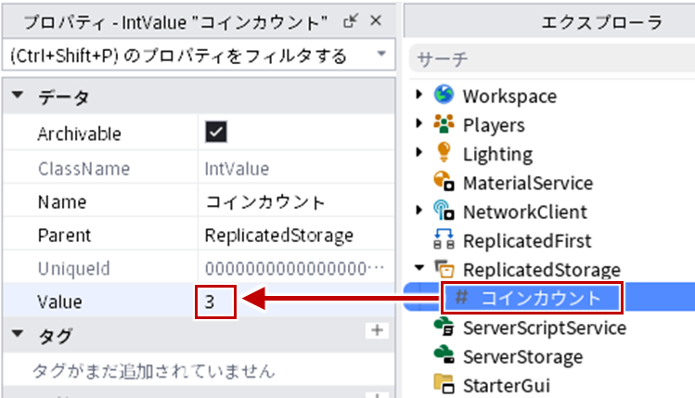This screenshot has width=695, height=398.
Task: Collapse the ReplicatedStorage tree node
Action: (419, 268)
